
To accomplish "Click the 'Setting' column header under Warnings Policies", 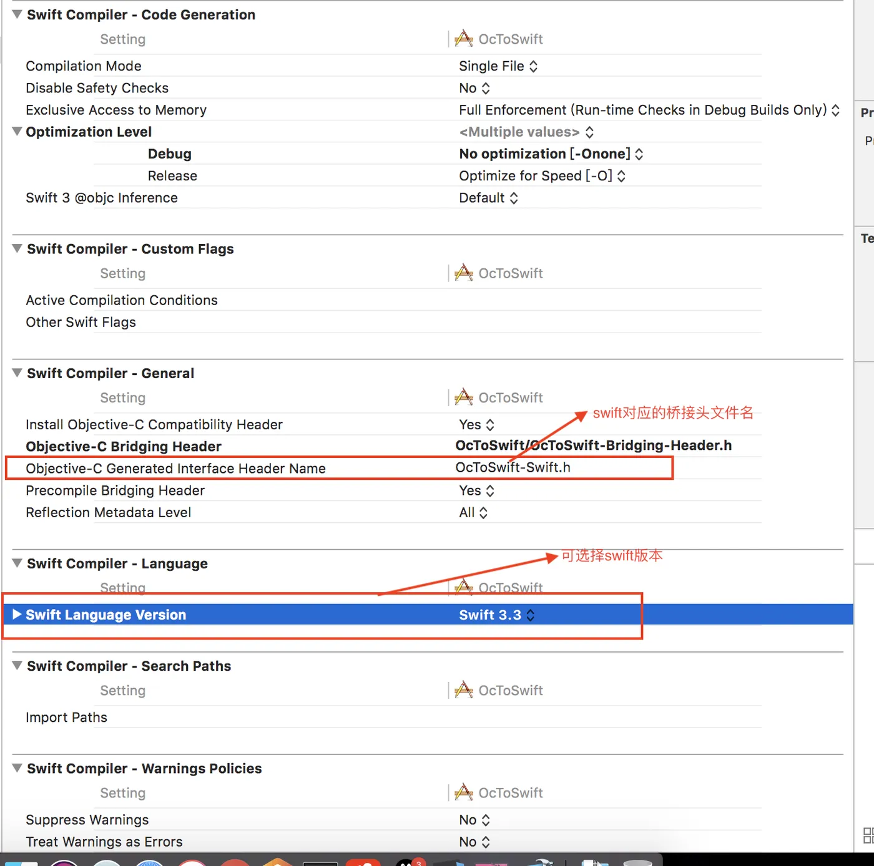I will 123,793.
